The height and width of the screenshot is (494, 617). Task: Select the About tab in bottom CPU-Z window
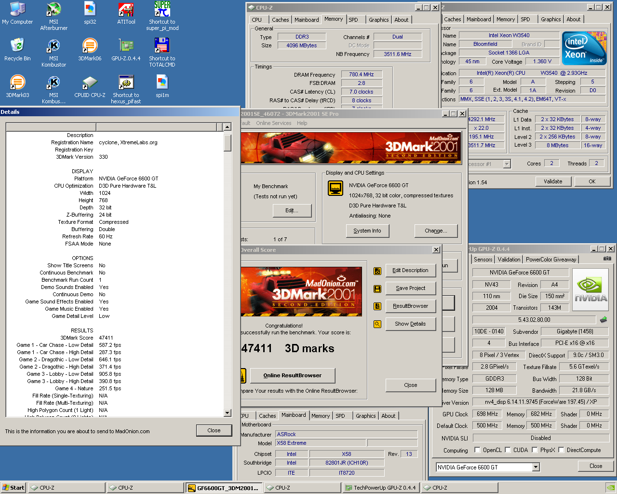(388, 416)
